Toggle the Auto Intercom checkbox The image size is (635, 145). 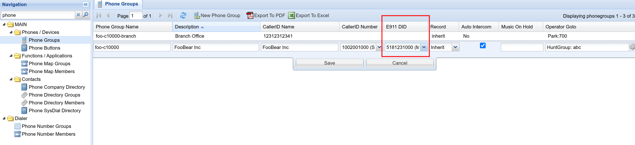click(x=483, y=46)
